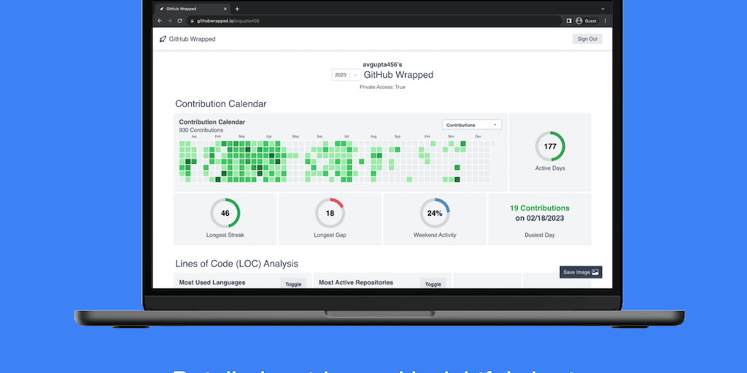Screen dimensions: 747x373
Task: Click the 'Lines of Code (LOC) Analysis' heading
Action: tap(237, 263)
